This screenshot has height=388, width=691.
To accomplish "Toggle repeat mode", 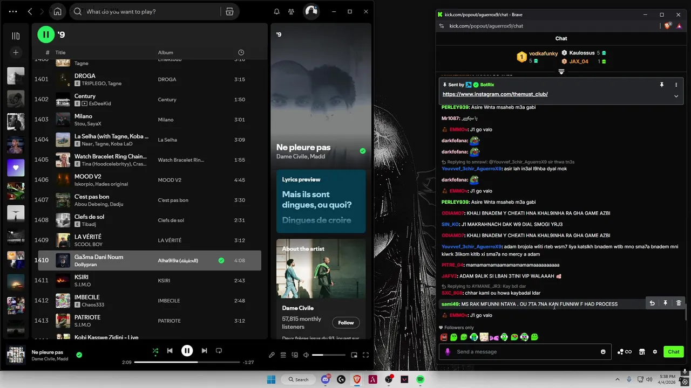I will [219, 351].
